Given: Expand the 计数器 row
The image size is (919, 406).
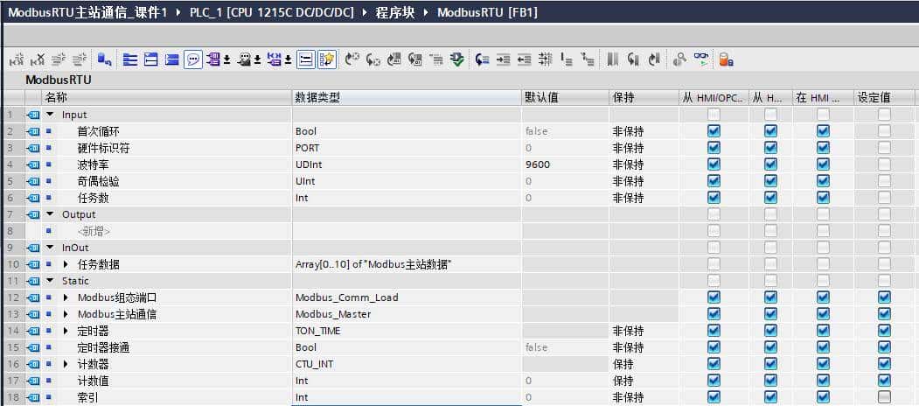Looking at the screenshot, I should (65, 364).
